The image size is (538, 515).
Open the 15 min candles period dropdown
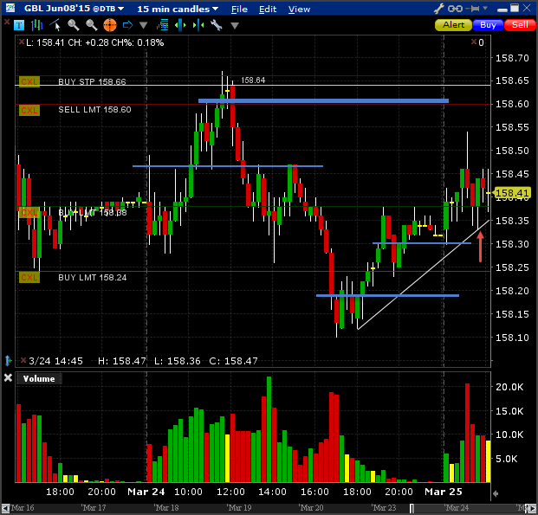178,9
